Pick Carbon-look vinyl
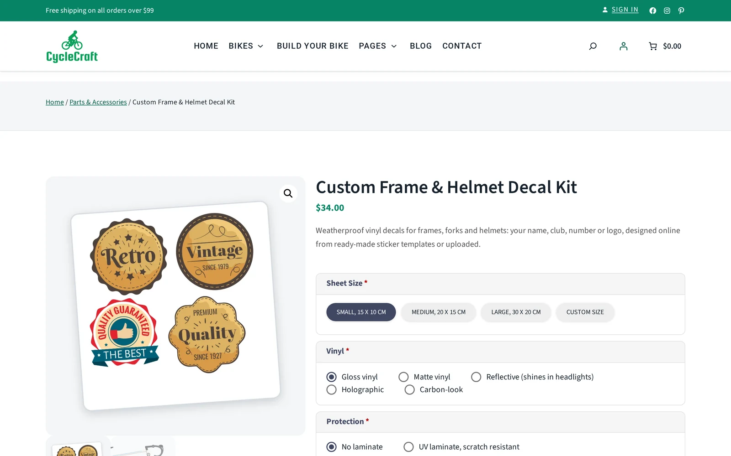Viewport: 731px width, 456px height. [x=410, y=389]
